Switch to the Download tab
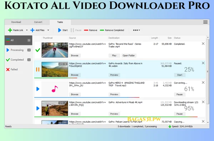Viewport: 214px width, 141px height. (x=16, y=22)
